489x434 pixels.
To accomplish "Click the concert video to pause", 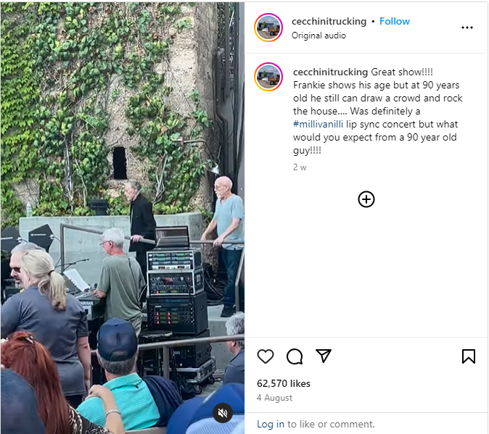I will 123,217.
